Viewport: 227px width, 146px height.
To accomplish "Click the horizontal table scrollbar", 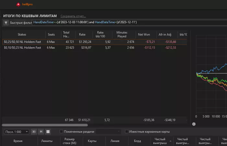I will pos(45,125).
